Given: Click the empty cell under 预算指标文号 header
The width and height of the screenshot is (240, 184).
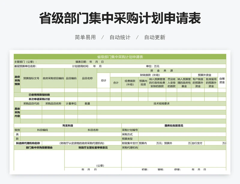Looking at the screenshot, I should pos(31,90).
